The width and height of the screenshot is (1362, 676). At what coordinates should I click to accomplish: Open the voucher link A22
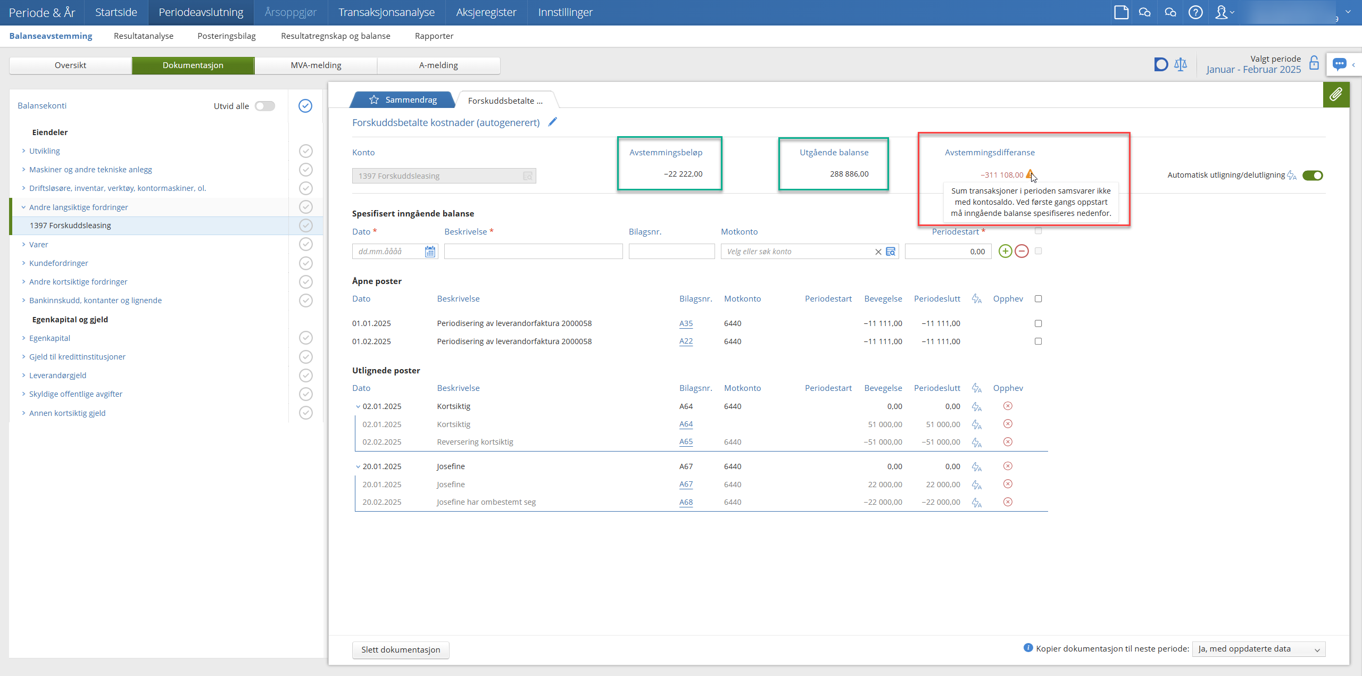click(x=686, y=341)
